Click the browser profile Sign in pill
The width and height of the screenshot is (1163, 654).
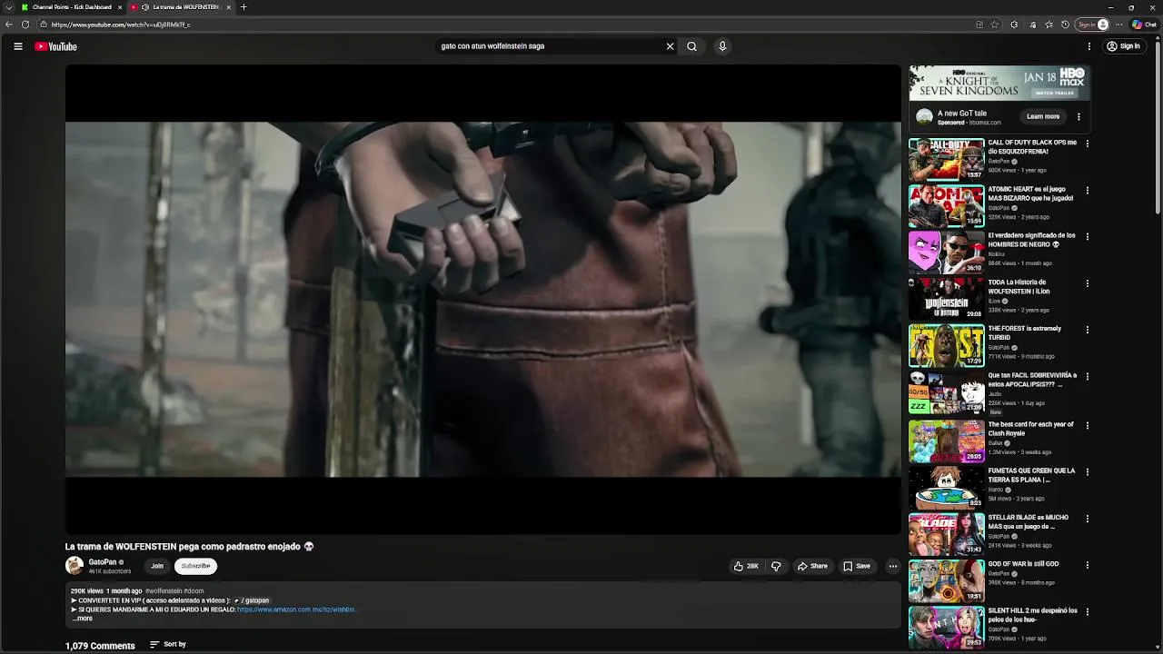point(1093,25)
